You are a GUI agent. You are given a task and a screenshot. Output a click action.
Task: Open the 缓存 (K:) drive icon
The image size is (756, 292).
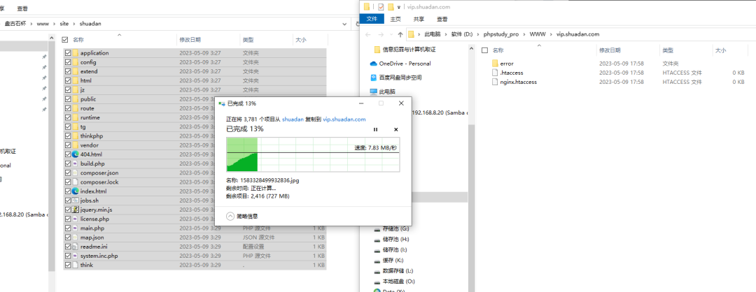pos(377,261)
